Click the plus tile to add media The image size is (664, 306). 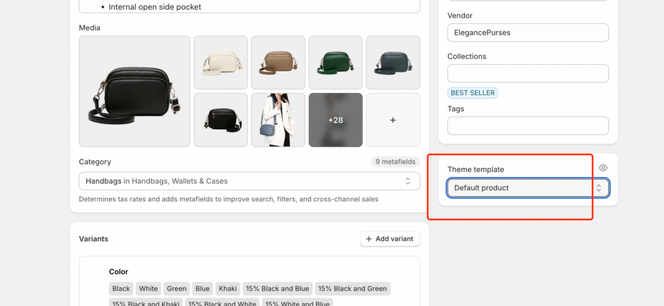(393, 120)
